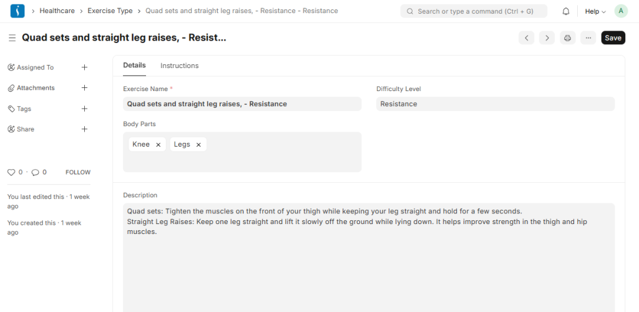The height and width of the screenshot is (312, 639).
Task: Go to the previous record arrow
Action: 527,38
